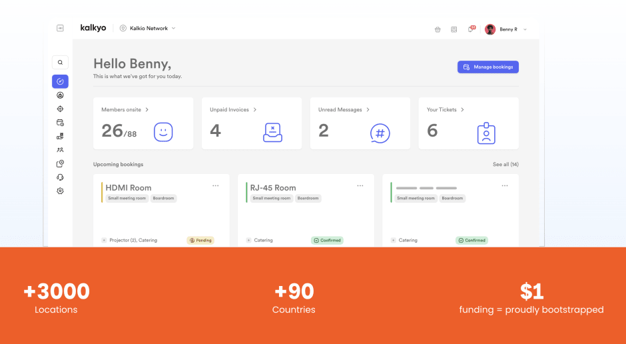Open the crosshair target sidebar icon
Screen dimensions: 626x344
[x=60, y=109]
